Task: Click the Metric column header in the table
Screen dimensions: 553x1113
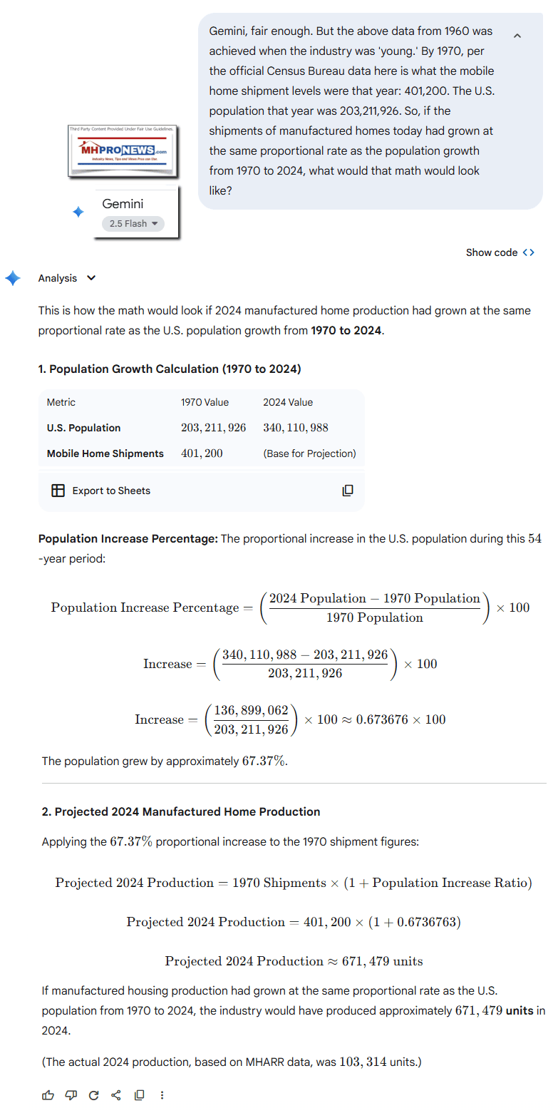Action: [x=61, y=402]
